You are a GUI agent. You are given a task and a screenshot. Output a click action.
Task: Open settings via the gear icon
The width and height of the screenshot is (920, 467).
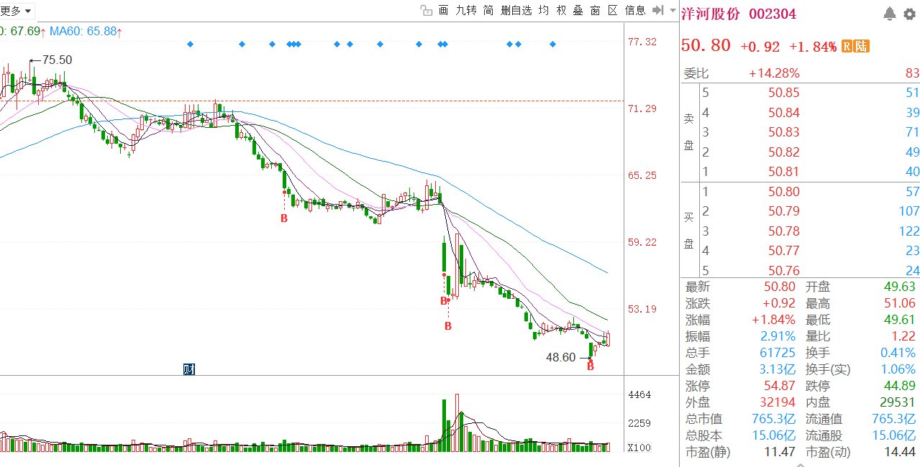click(910, 14)
